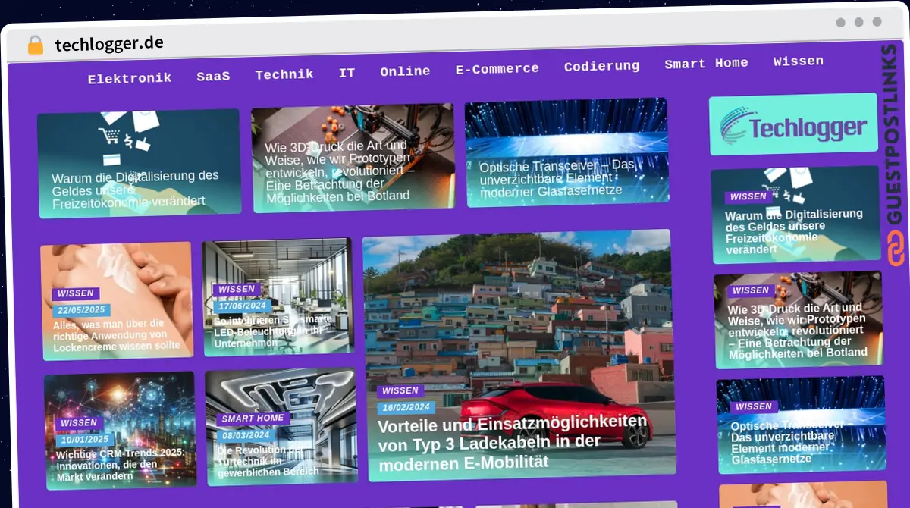910x508 pixels.
Task: Click the Techlogger logo banner
Action: pos(793,124)
